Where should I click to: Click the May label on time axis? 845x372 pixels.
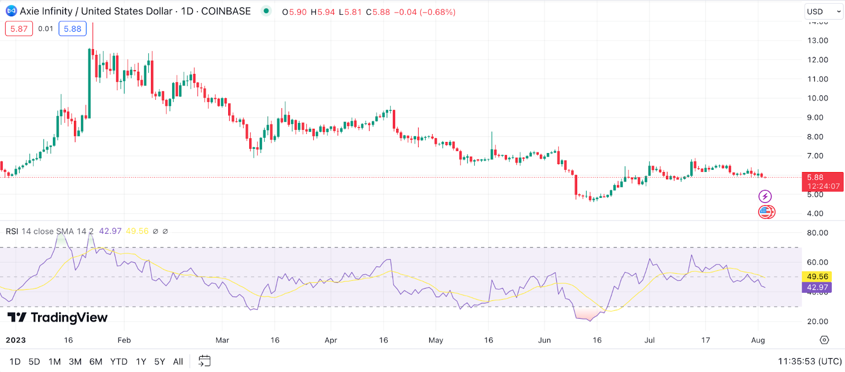click(436, 340)
